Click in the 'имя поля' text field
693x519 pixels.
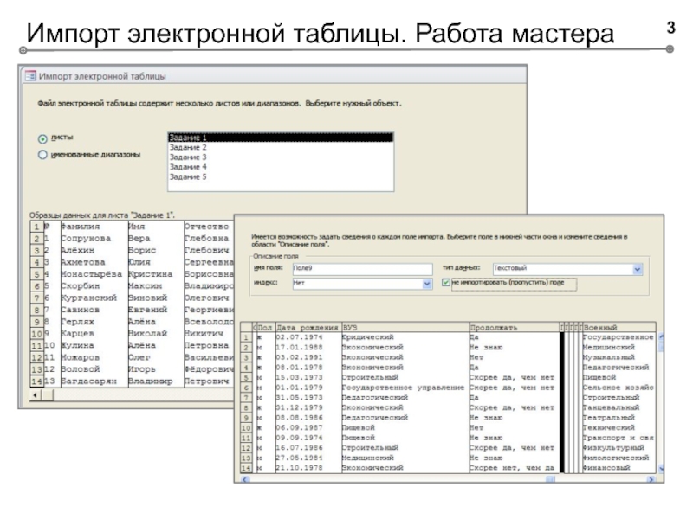361,270
